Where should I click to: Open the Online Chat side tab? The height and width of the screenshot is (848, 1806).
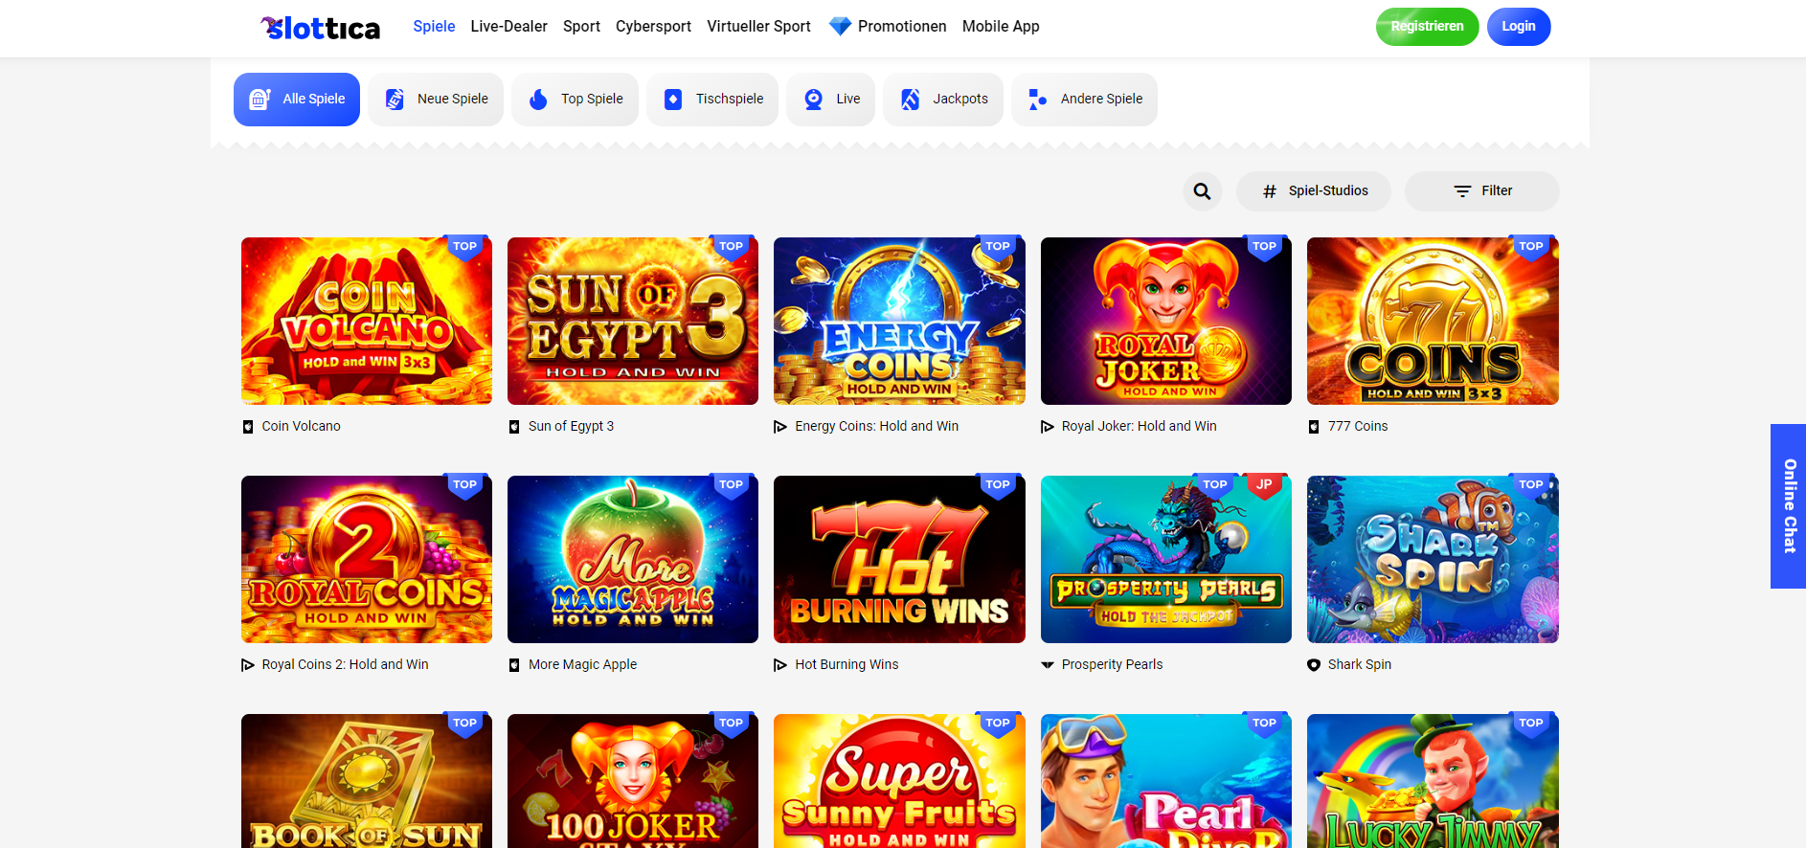point(1789,506)
